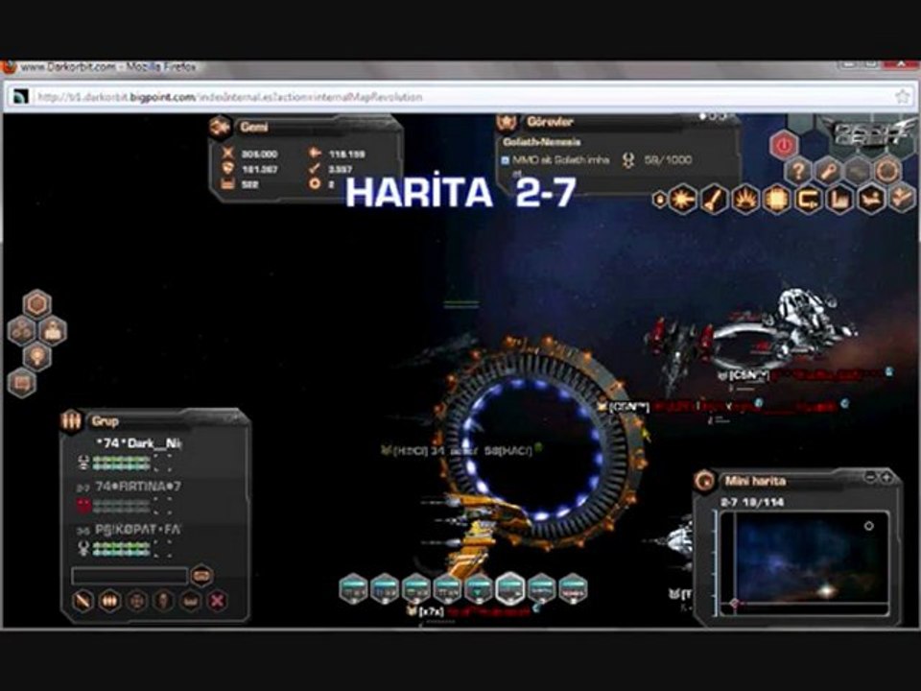This screenshot has width=921, height=691.
Task: Select the glowing CPU square hexagon icon
Action: tap(777, 200)
